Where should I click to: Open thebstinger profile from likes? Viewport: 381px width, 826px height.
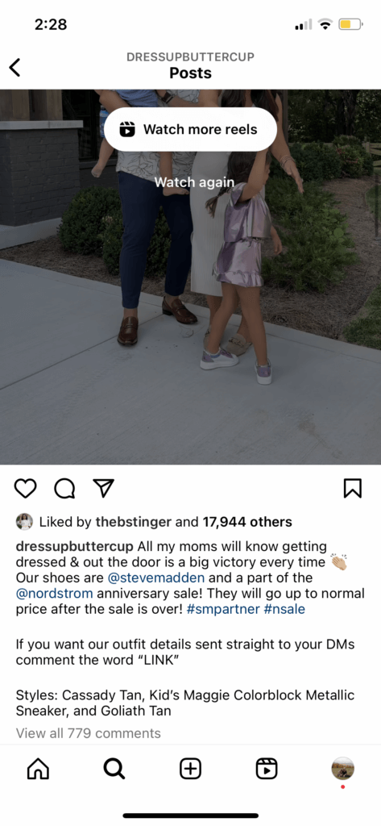tap(134, 522)
